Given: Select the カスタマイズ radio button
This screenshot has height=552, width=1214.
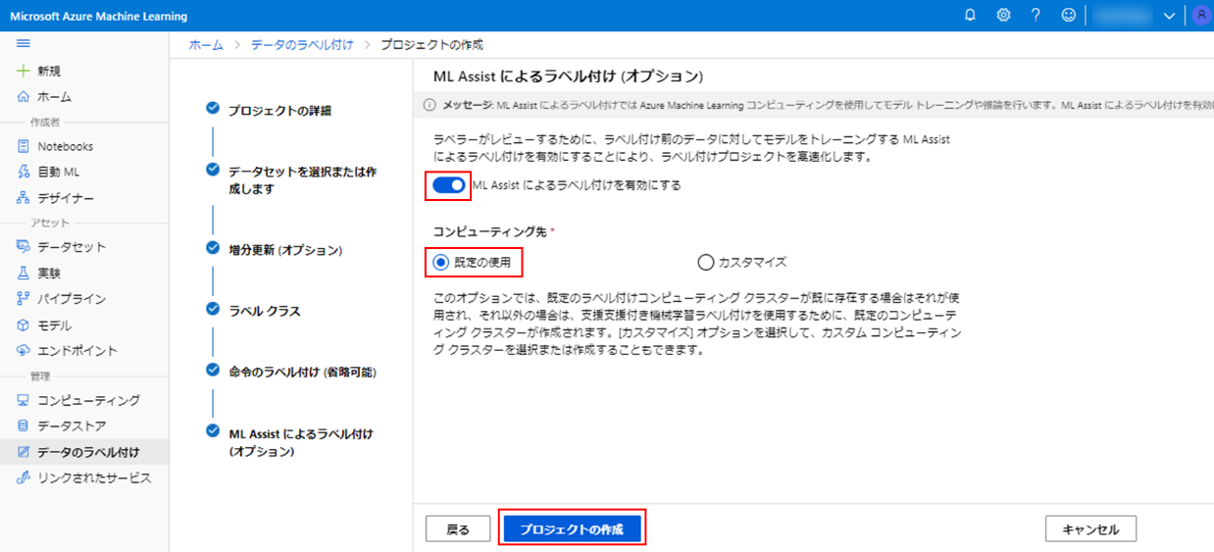Looking at the screenshot, I should pyautogui.click(x=705, y=262).
